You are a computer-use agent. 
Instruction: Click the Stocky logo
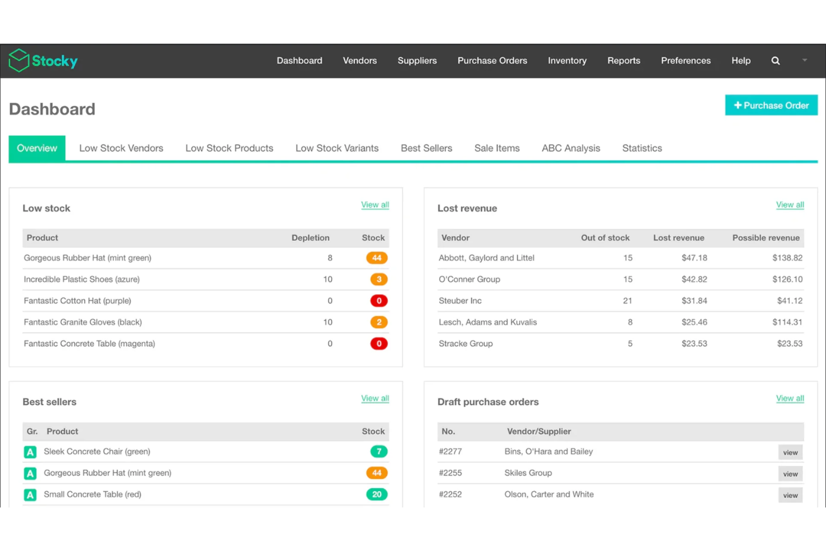pyautogui.click(x=42, y=60)
